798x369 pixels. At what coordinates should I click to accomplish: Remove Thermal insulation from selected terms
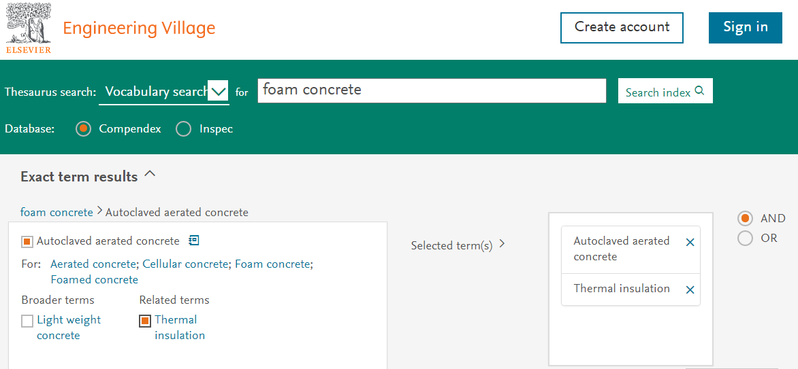click(x=690, y=289)
